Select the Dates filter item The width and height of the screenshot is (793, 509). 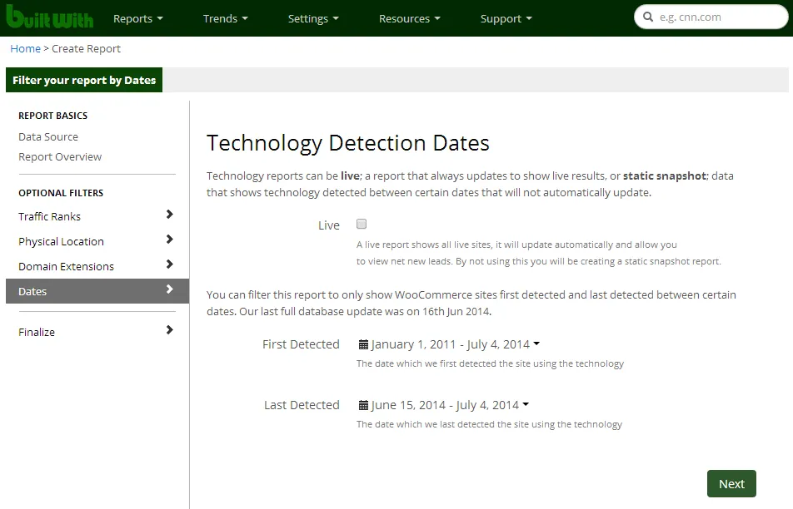point(97,291)
